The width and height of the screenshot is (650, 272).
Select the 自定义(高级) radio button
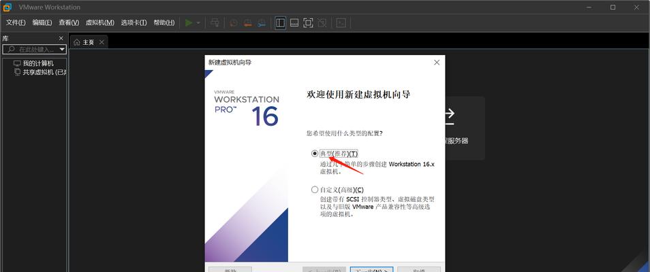(x=315, y=190)
